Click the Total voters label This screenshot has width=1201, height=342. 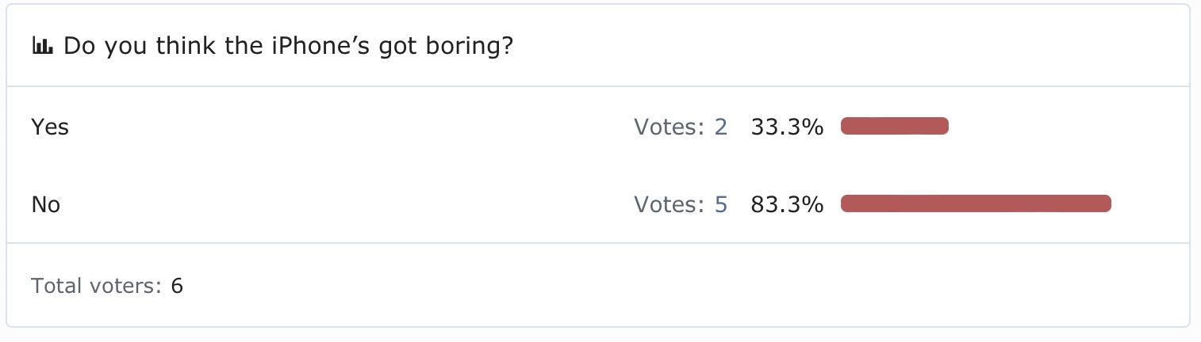click(97, 286)
